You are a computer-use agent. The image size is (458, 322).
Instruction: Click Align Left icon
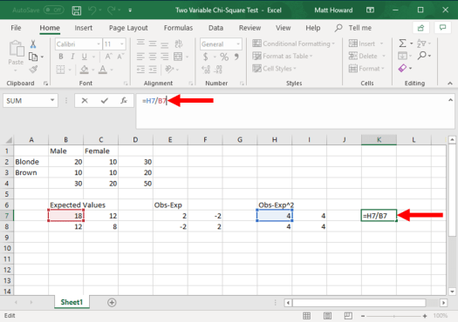pos(140,57)
